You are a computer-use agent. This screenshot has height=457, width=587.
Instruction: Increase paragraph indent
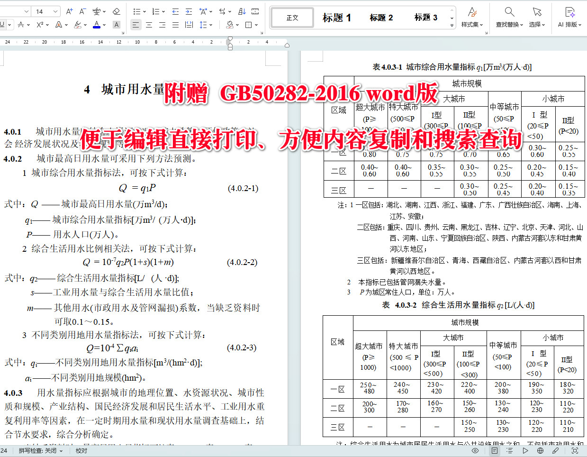click(189, 11)
